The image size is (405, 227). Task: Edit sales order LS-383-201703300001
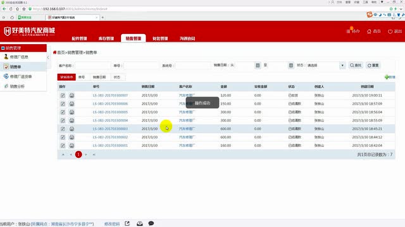click(63, 146)
